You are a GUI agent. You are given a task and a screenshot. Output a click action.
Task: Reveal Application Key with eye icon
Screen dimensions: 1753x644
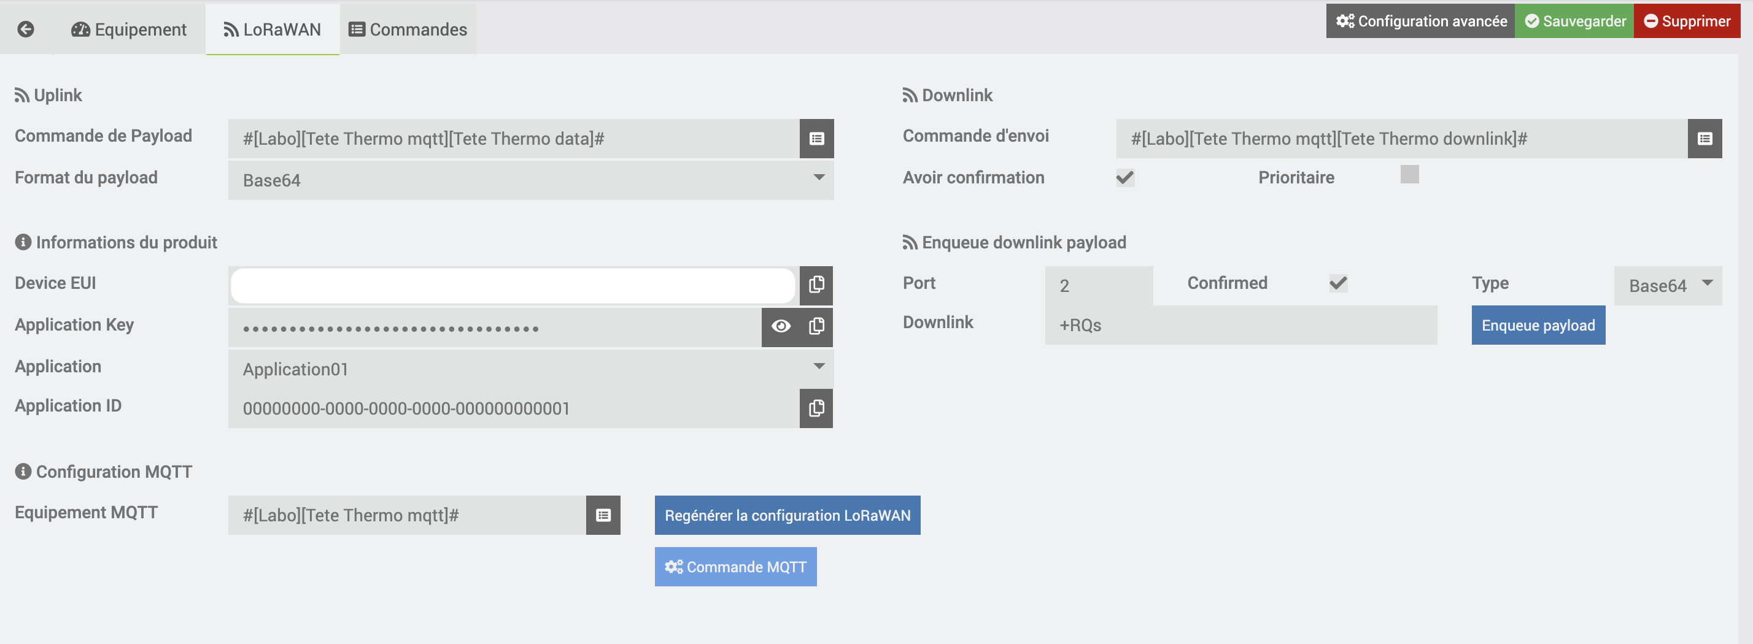[781, 327]
